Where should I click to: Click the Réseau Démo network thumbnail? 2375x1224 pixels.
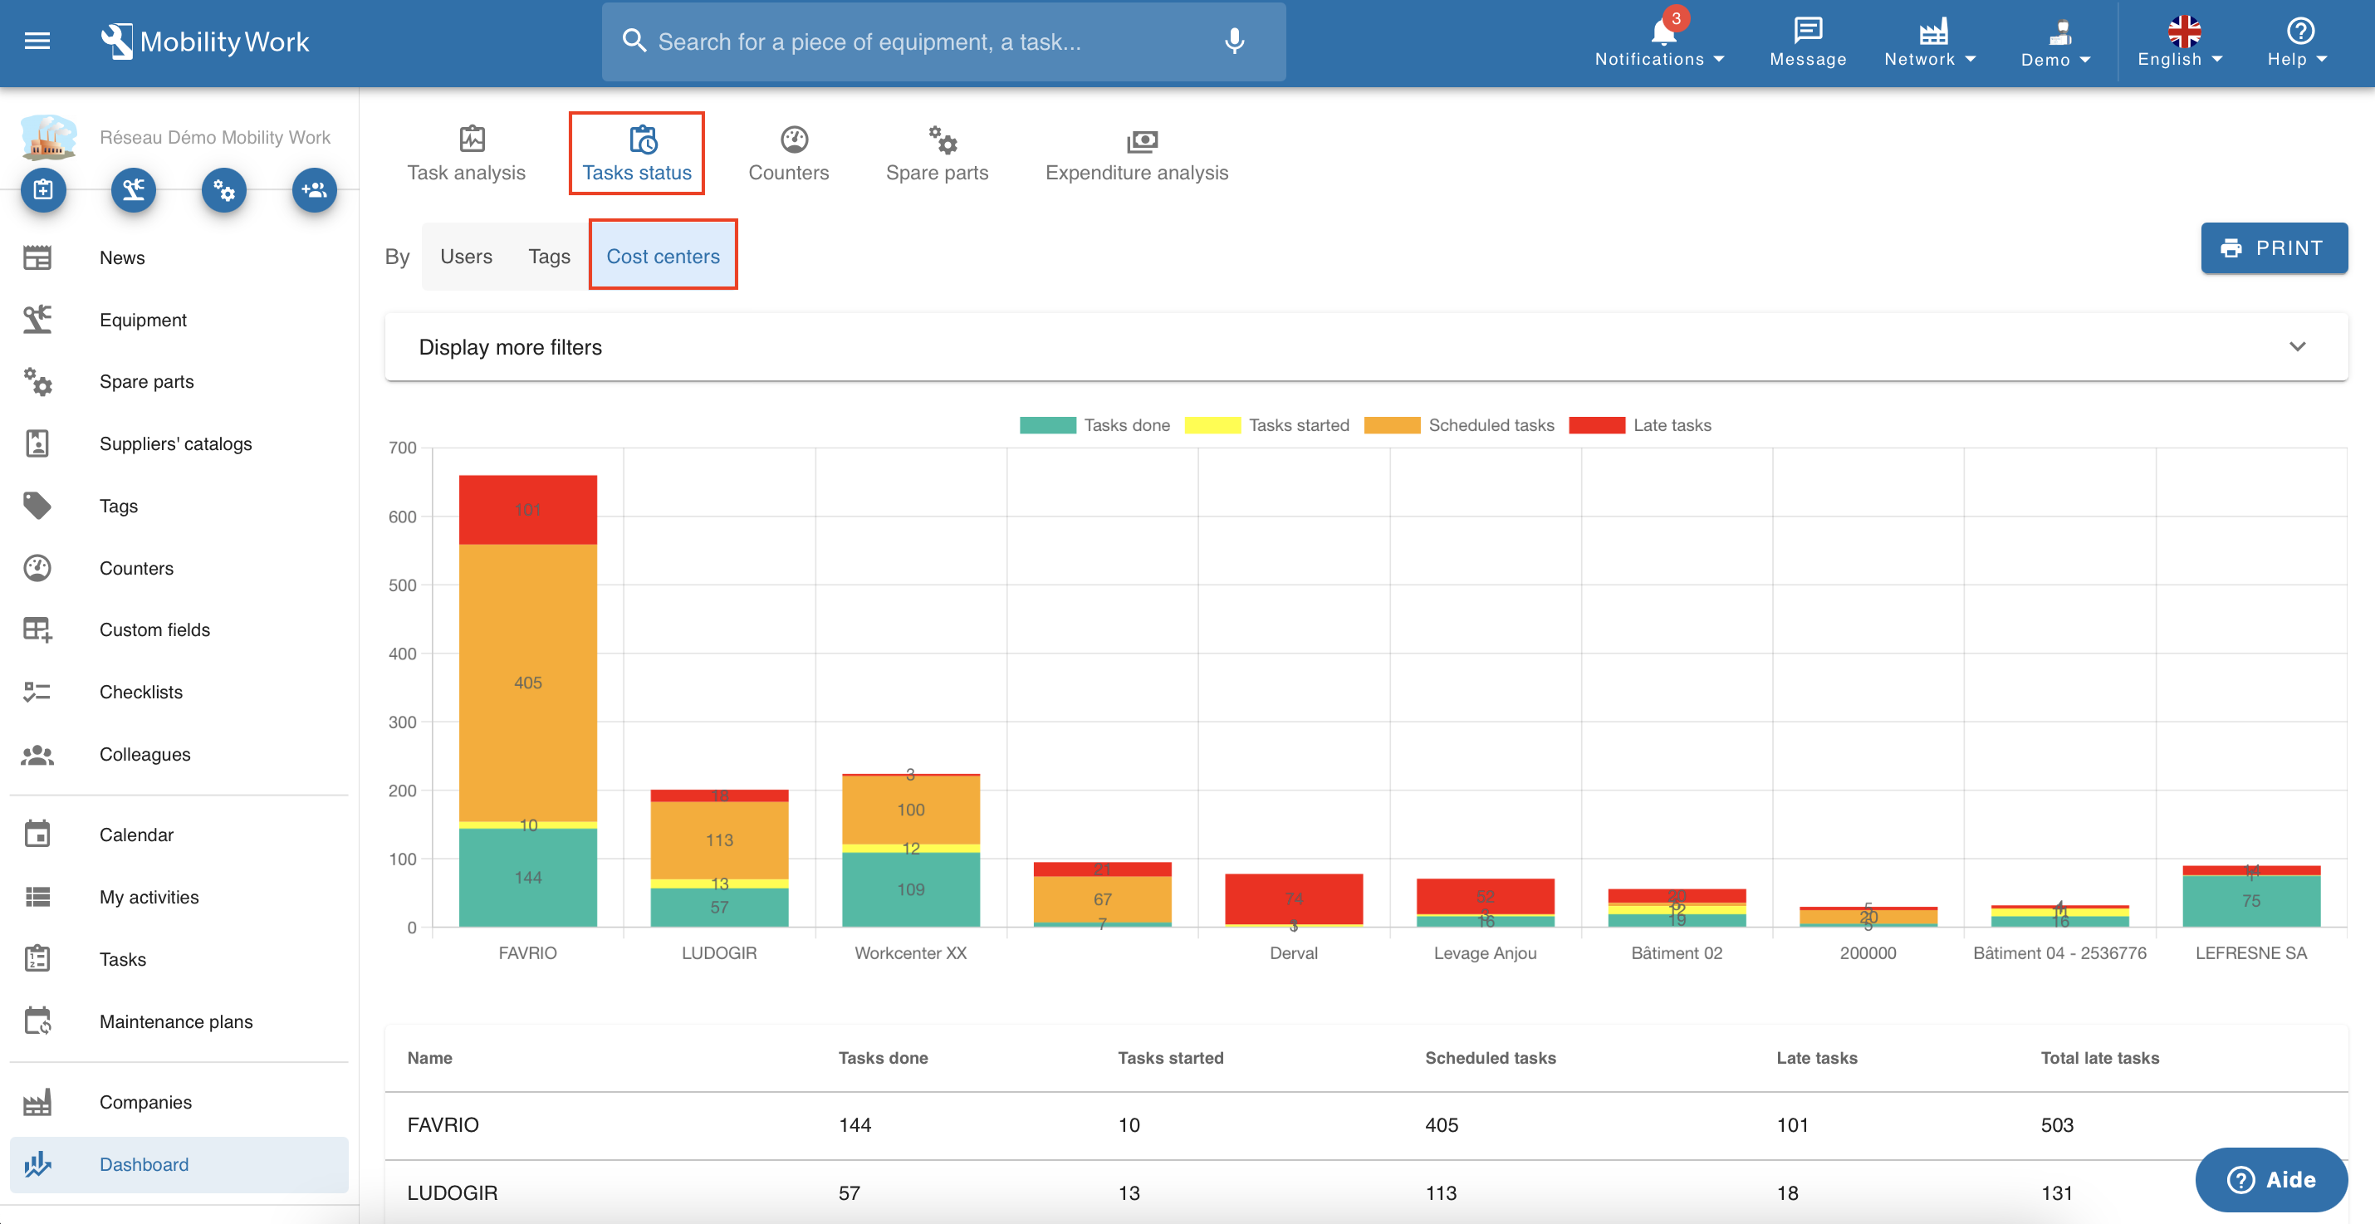pyautogui.click(x=48, y=137)
